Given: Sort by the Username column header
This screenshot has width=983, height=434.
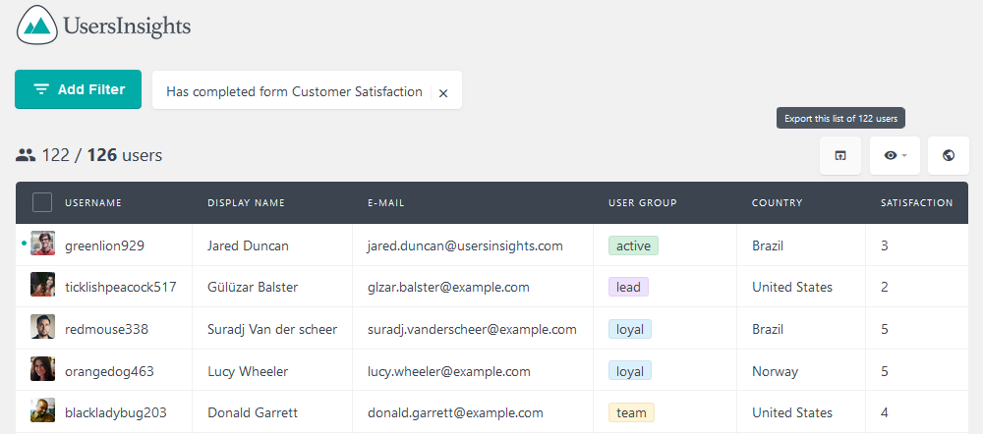Looking at the screenshot, I should 93,203.
